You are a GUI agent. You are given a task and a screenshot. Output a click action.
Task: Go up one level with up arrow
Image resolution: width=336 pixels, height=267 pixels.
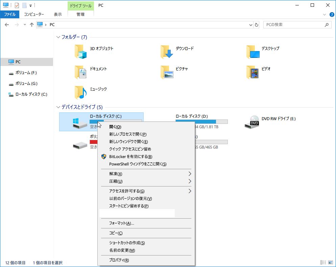pos(32,25)
